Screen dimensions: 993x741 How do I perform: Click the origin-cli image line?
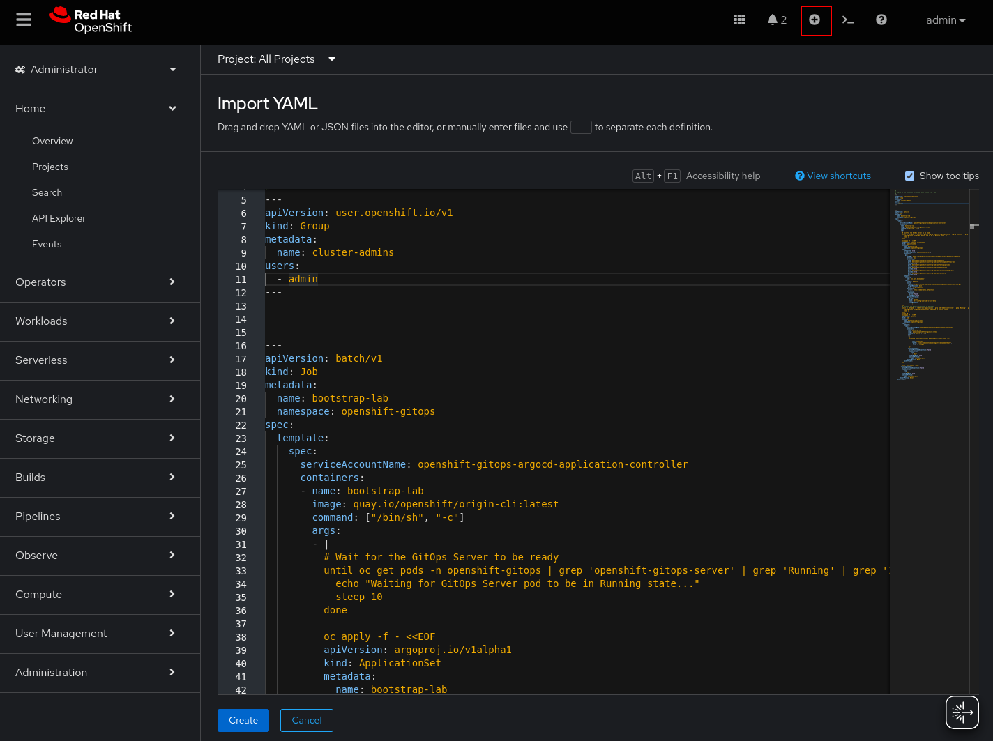pyautogui.click(x=435, y=504)
